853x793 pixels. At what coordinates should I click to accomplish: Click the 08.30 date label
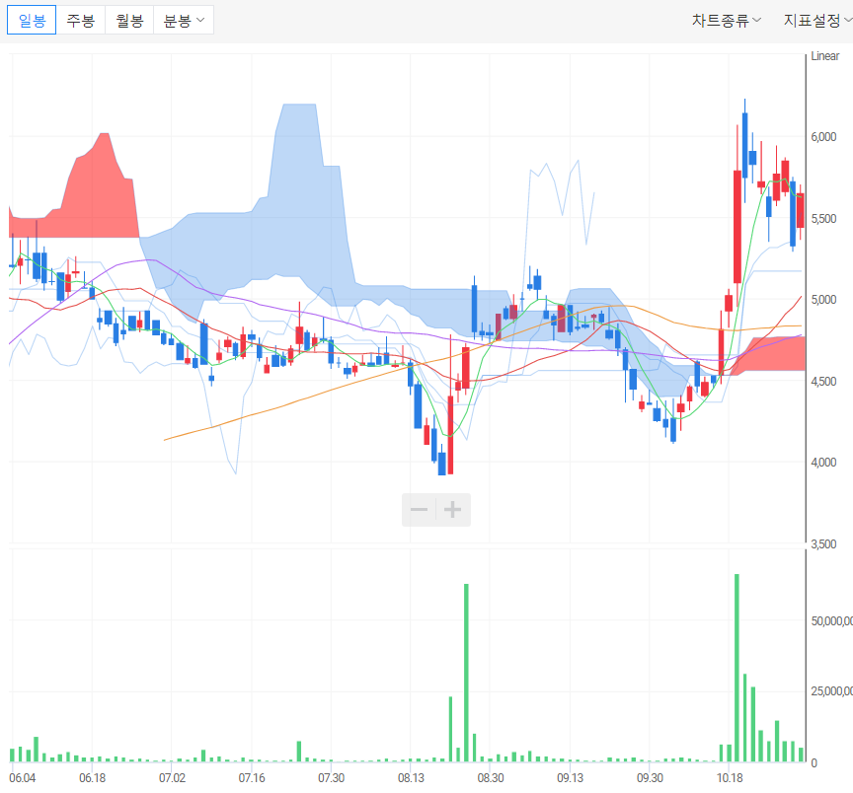491,778
